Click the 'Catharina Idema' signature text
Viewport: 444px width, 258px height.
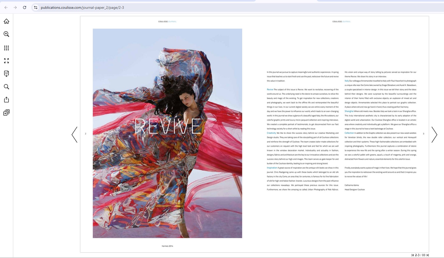(x=352, y=185)
